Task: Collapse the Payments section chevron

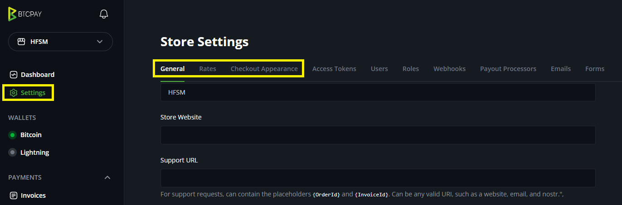Action: click(x=107, y=177)
